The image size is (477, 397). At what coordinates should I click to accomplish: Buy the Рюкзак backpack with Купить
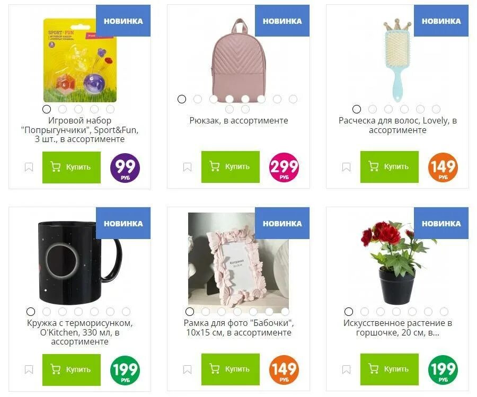tap(231, 167)
